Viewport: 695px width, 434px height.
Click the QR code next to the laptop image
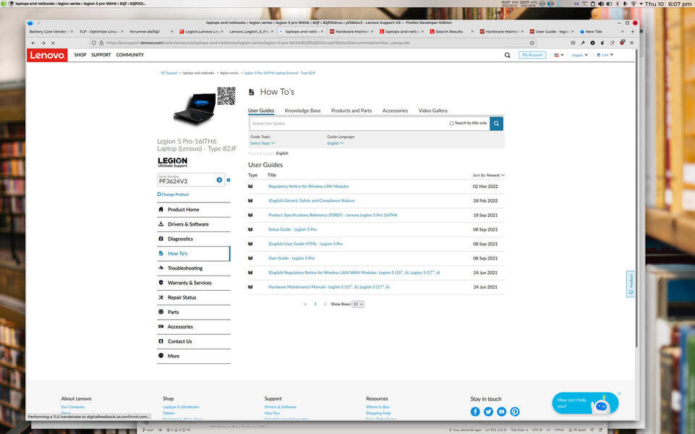226,95
